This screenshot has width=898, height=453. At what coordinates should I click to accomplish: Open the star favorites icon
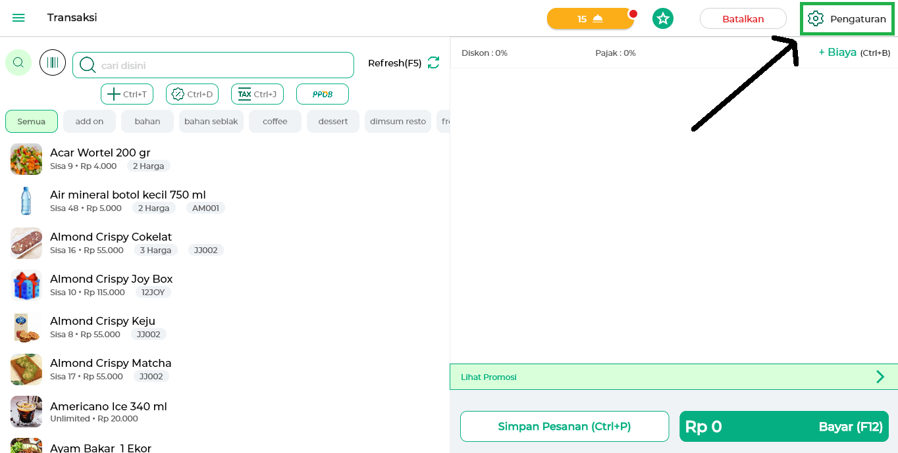tap(663, 18)
